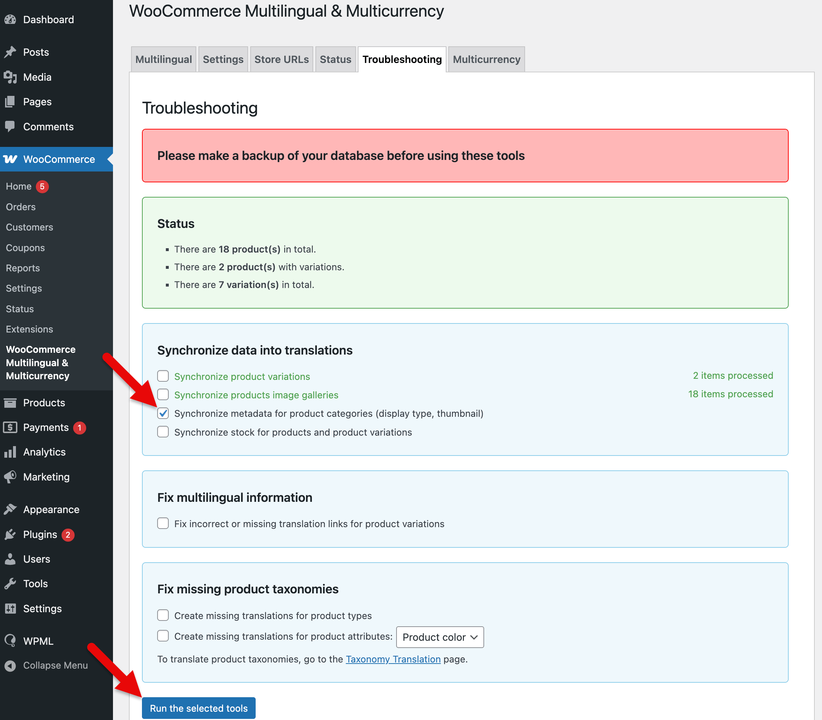Image resolution: width=822 pixels, height=720 pixels.
Task: Check Synchronize stock for products checkbox
Action: pos(163,432)
